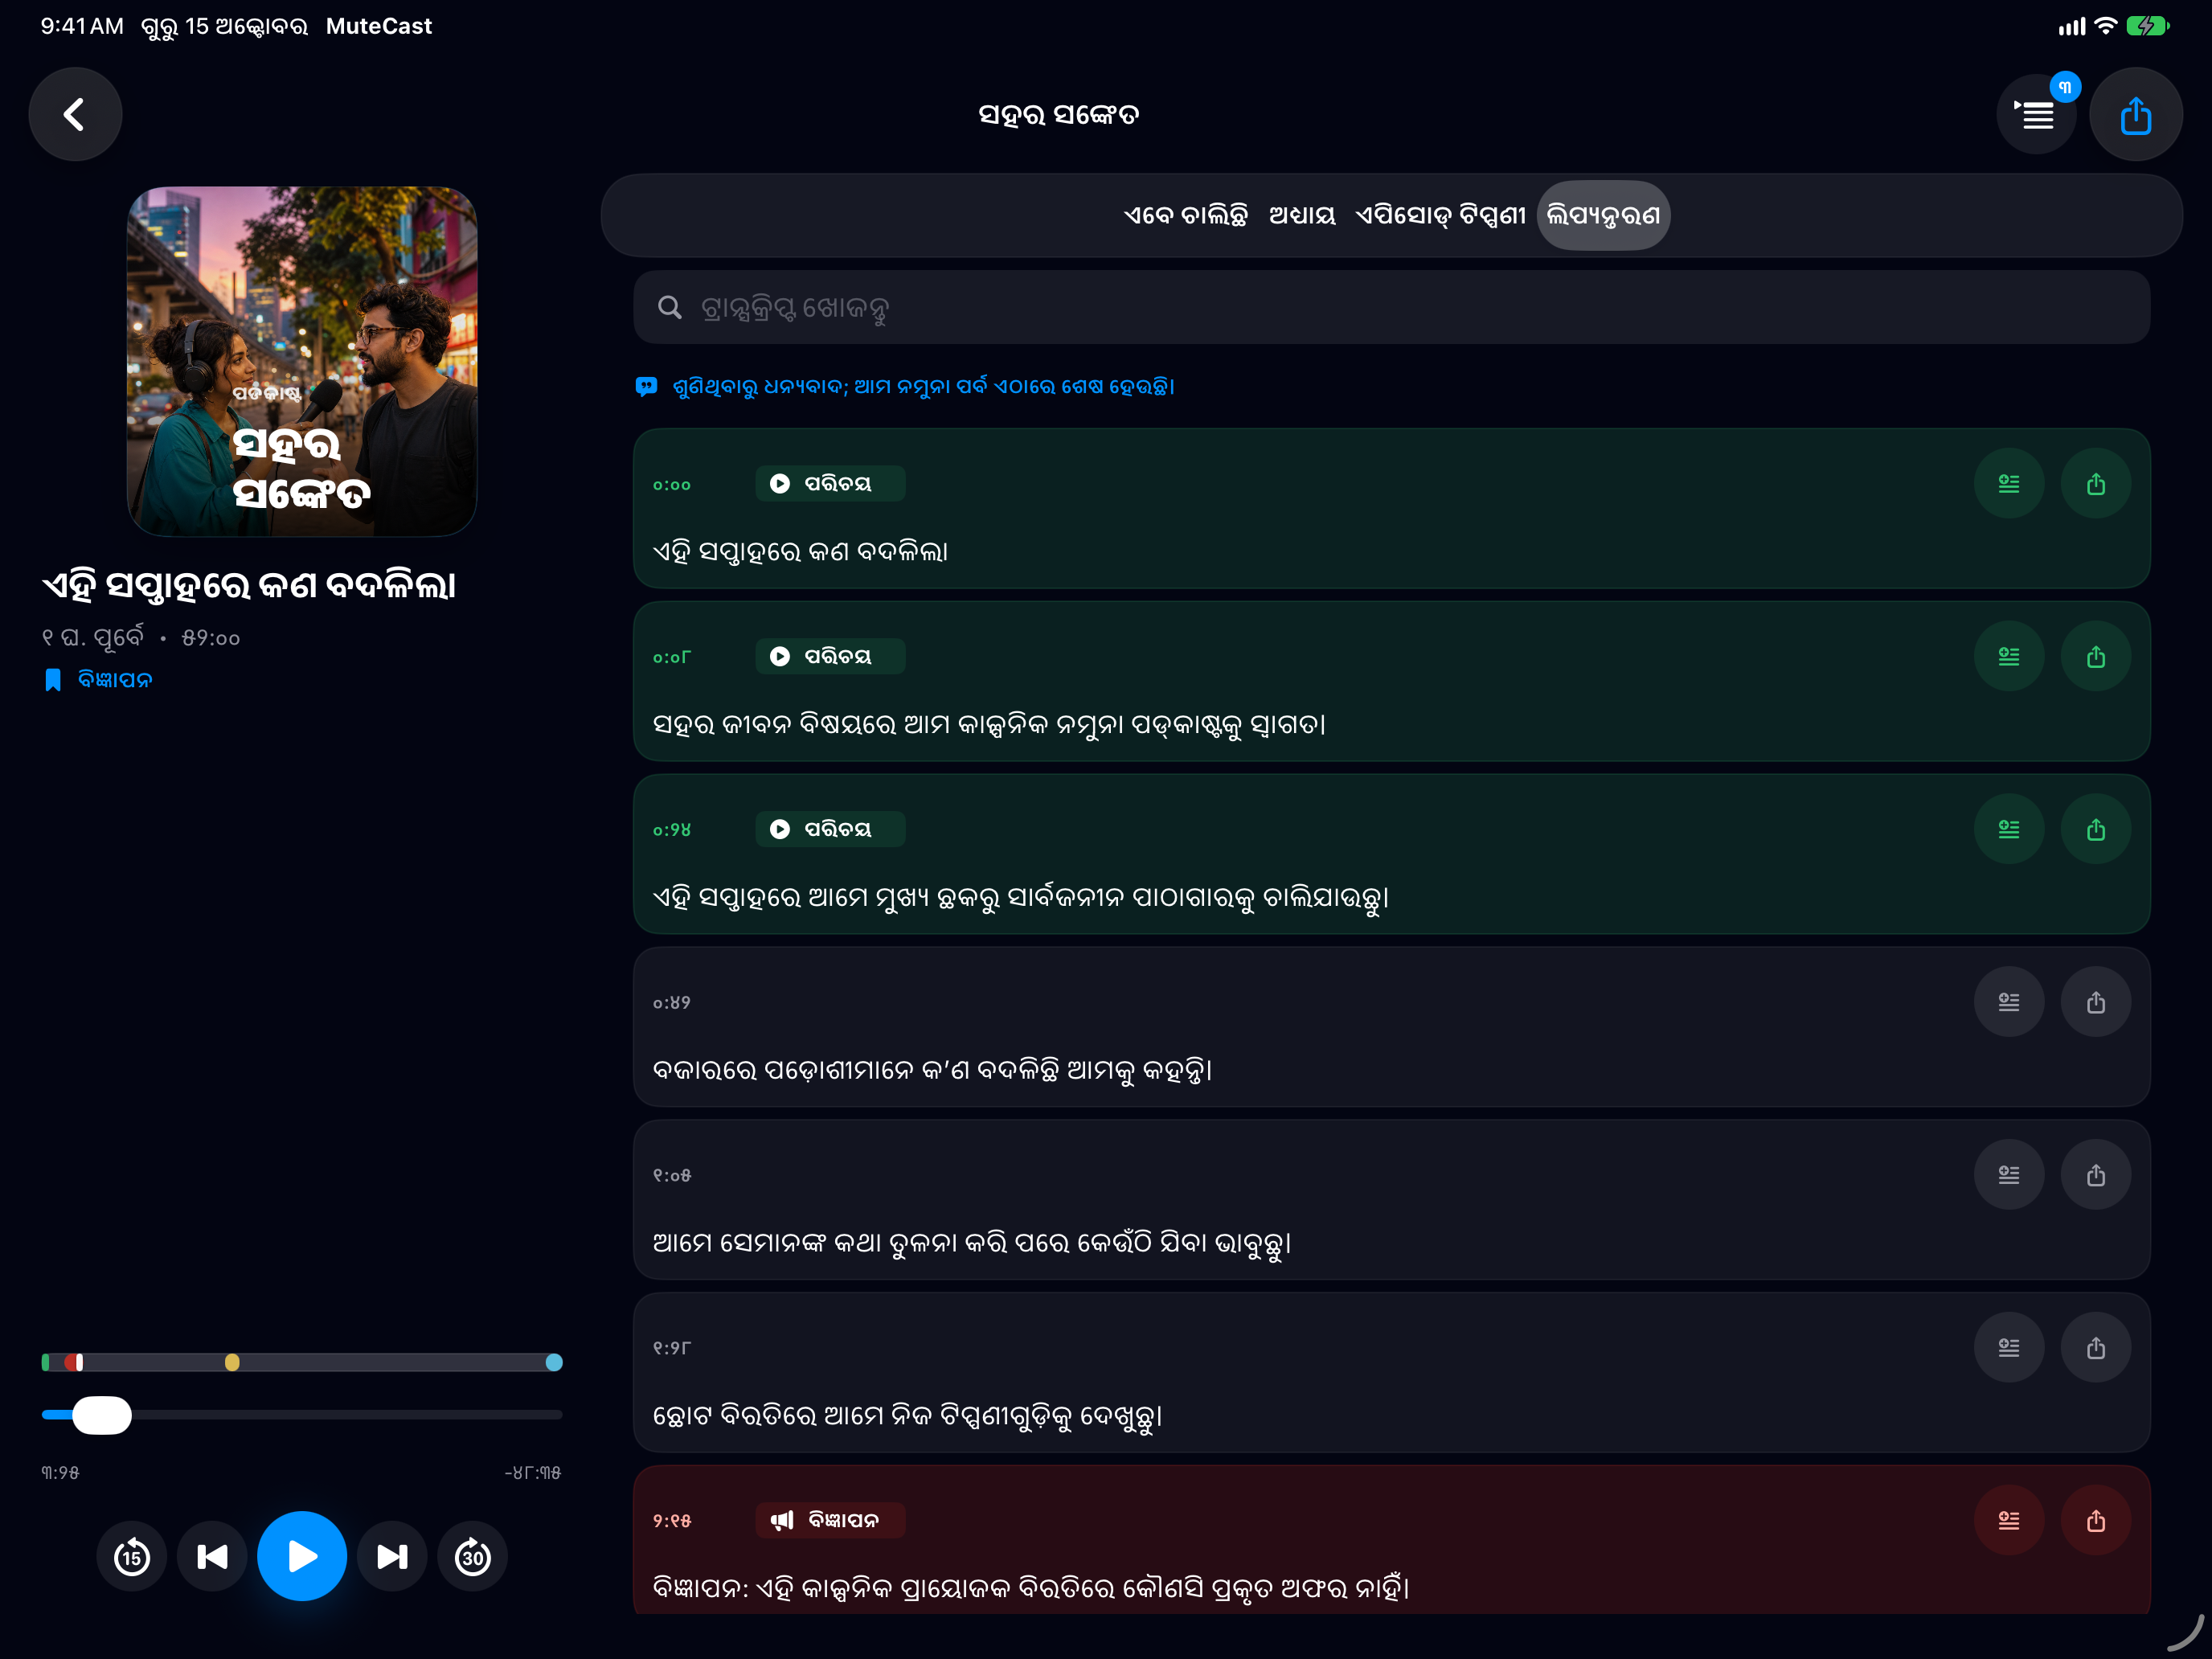Open chapter list for the 0:42 transcript row
The image size is (2212, 1659).
coord(2009,1002)
